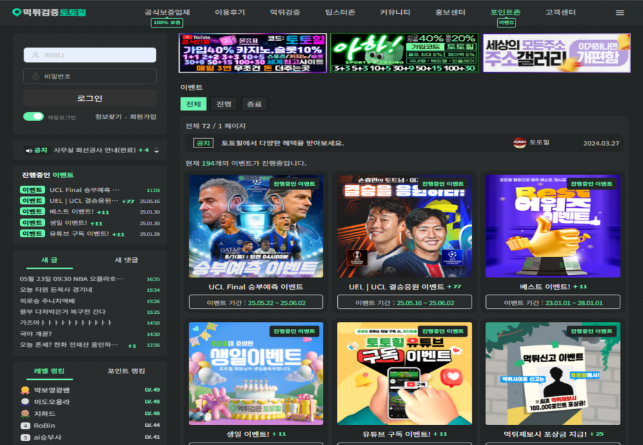Image resolution: width=643 pixels, height=445 pixels.
Task: Open 먹튀검증 in the top navigation
Action: coord(284,13)
